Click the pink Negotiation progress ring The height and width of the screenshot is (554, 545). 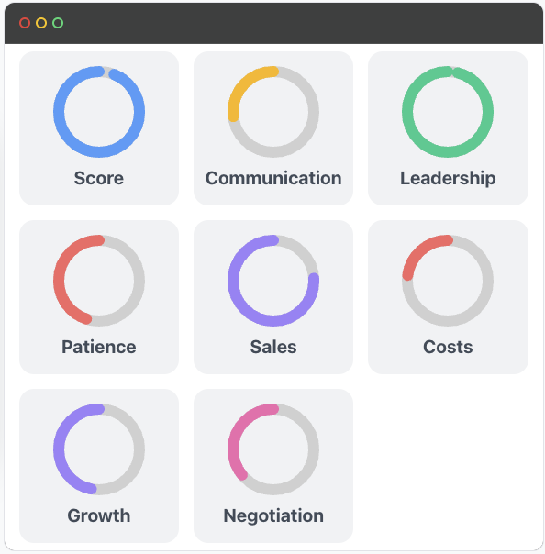pos(273,449)
